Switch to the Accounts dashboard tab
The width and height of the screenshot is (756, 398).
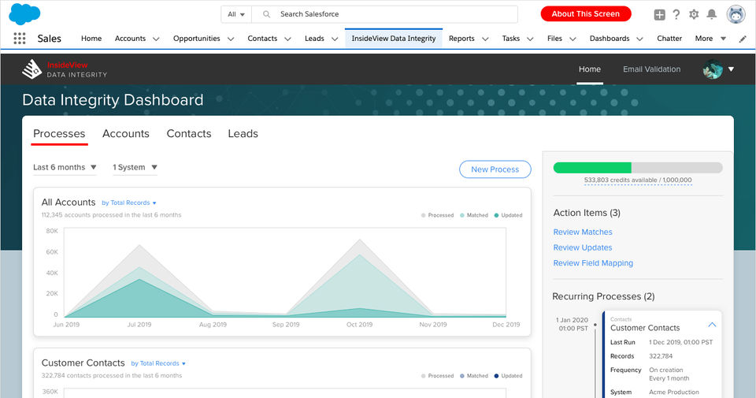pyautogui.click(x=126, y=134)
